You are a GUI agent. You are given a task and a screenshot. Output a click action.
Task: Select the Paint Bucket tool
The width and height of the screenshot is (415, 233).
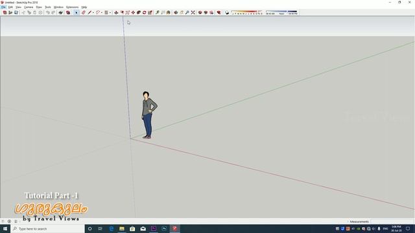point(169,12)
